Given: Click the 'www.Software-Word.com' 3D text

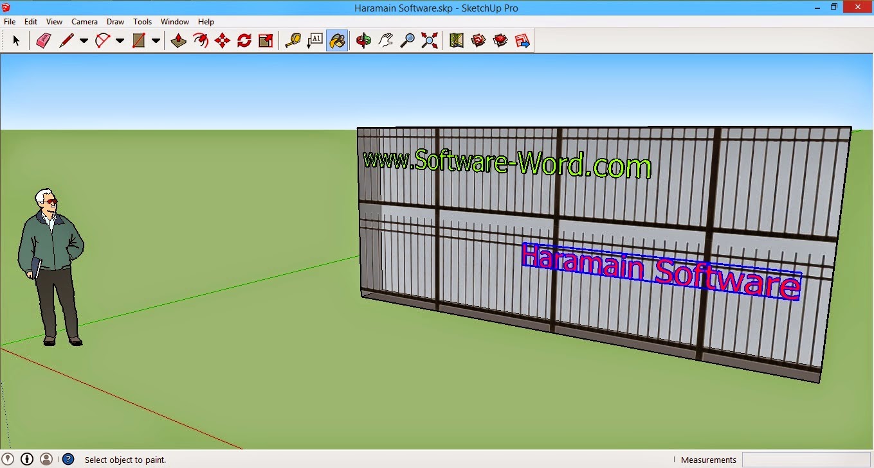Looking at the screenshot, I should pyautogui.click(x=507, y=164).
